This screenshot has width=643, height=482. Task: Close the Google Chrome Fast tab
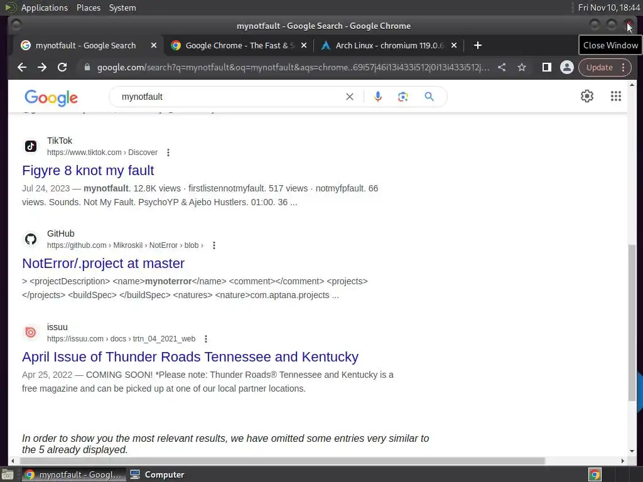coord(304,45)
